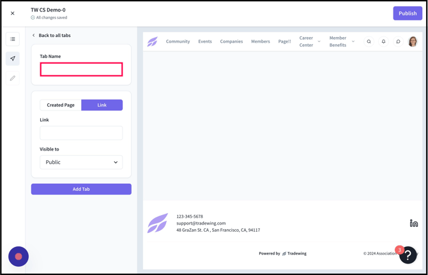
Task: Open the Visible to Public dropdown
Action: click(x=81, y=162)
